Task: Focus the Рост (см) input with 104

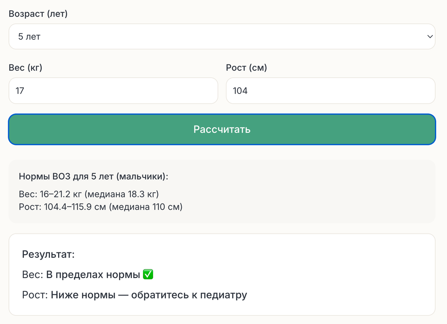Action: [x=330, y=91]
